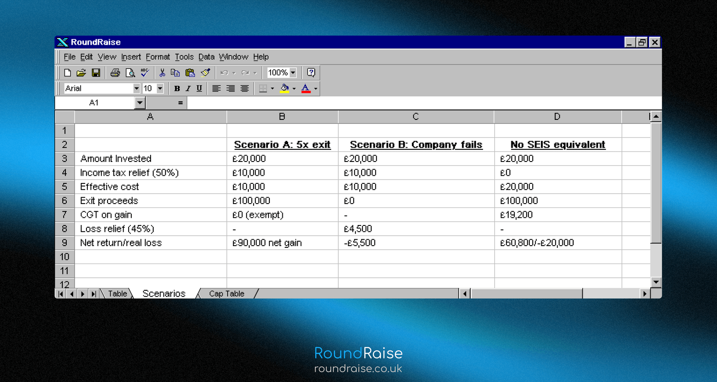Viewport: 717px width, 382px height.
Task: Jump to the first sheet tab arrow
Action: point(60,294)
